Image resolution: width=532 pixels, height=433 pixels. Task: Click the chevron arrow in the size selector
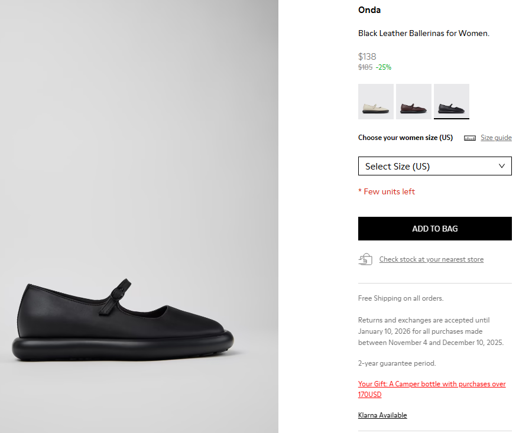pos(502,166)
